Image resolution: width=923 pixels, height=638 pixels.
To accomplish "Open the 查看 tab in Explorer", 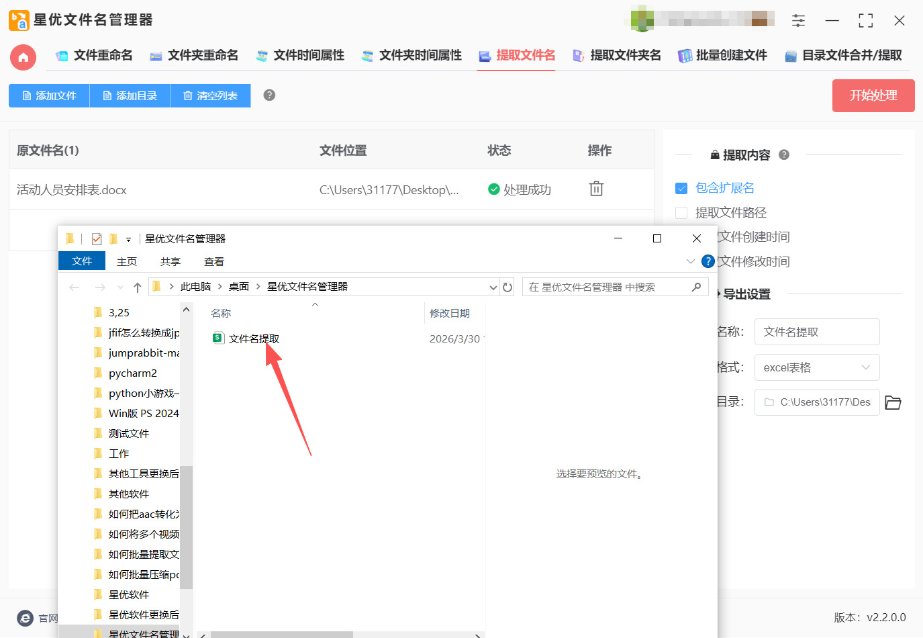I will (x=214, y=261).
